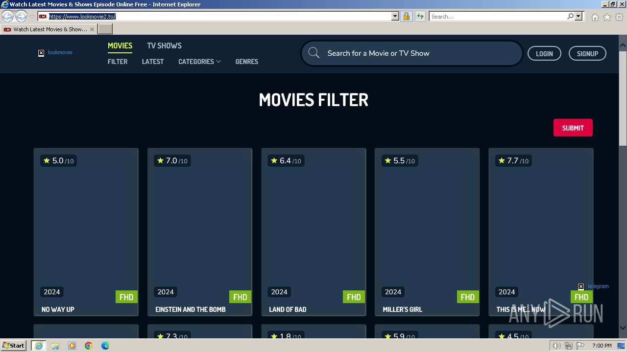
Task: Open the LAND OF BAD movie card
Action: [313, 232]
